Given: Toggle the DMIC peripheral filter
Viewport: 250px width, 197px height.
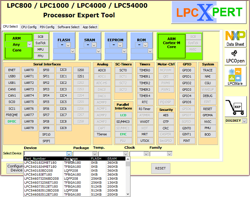Looking at the screenshot, I should click(x=12, y=121).
